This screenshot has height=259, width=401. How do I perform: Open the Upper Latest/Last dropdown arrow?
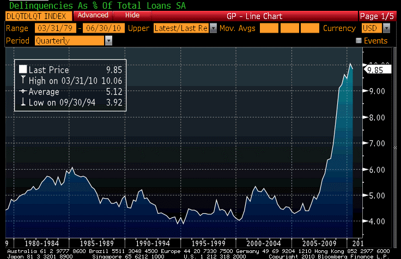pyautogui.click(x=213, y=28)
